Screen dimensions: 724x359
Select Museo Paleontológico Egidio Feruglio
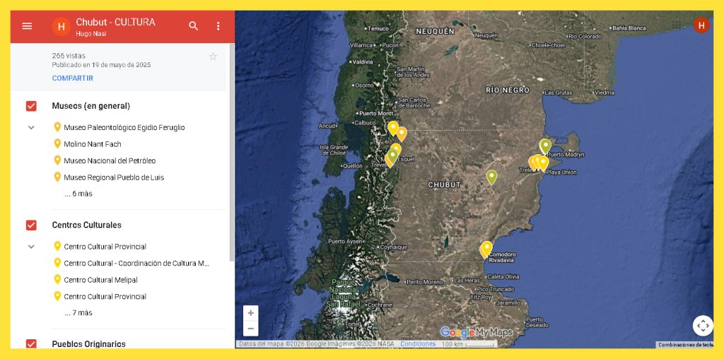tap(124, 128)
